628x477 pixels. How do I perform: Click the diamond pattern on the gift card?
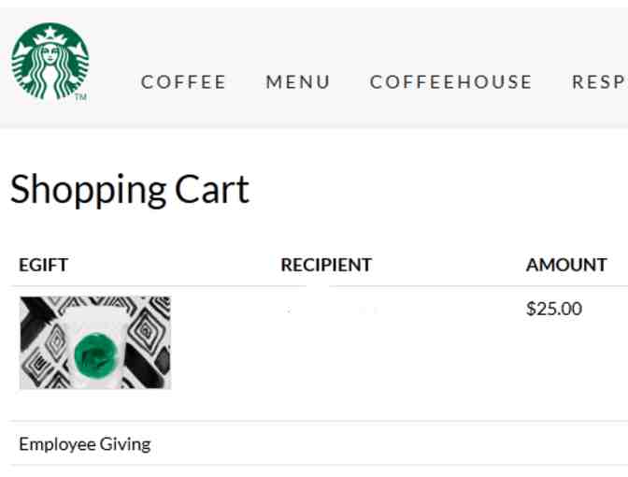tap(148, 321)
